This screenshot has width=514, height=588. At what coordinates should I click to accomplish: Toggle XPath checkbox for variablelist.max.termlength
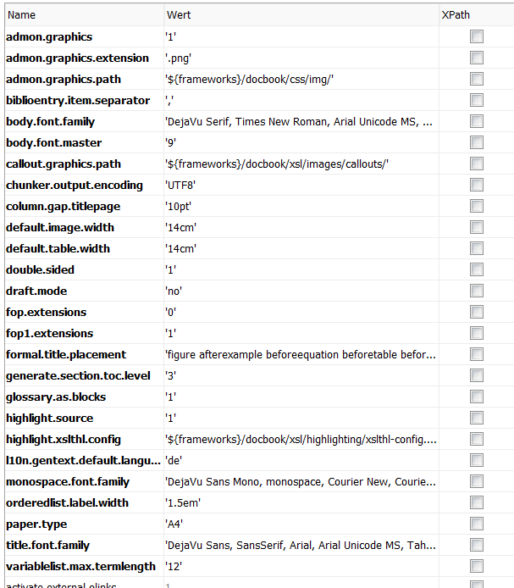(477, 566)
